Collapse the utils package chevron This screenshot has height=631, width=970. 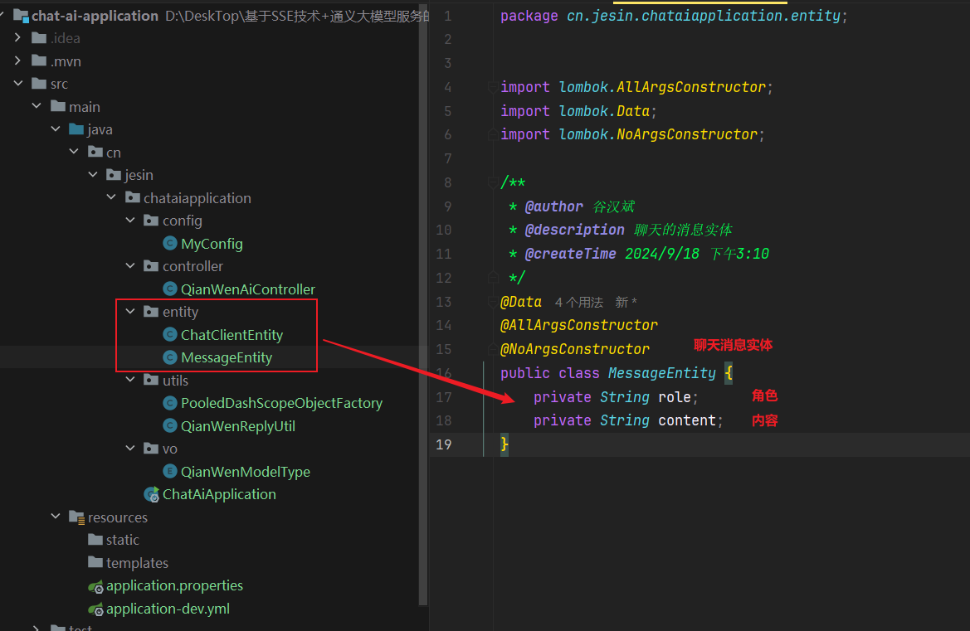(130, 380)
